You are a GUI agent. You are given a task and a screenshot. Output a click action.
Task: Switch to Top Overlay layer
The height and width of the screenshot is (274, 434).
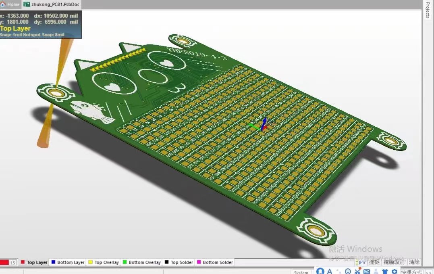coord(104,262)
